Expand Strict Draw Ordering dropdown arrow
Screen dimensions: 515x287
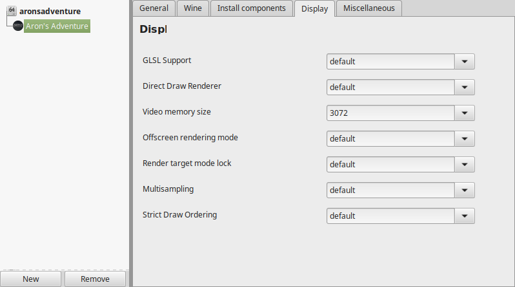click(465, 216)
